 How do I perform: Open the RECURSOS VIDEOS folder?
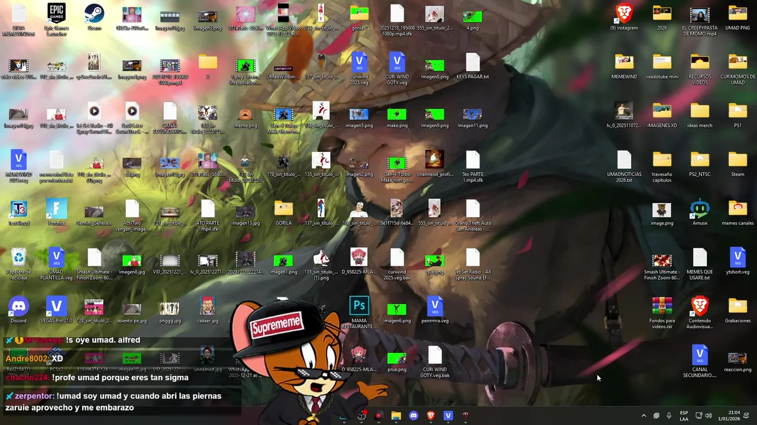[x=700, y=68]
